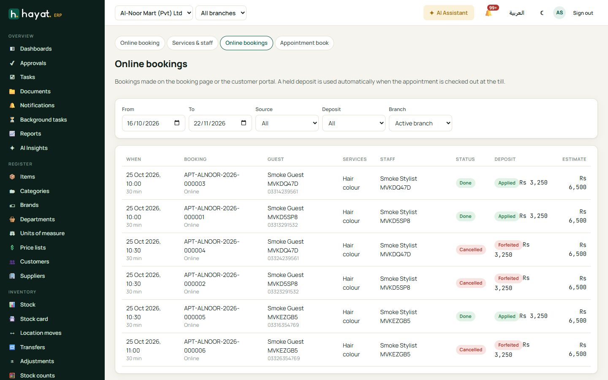This screenshot has width=608, height=380.
Task: Click the Price lists dollar icon
Action: click(x=12, y=248)
